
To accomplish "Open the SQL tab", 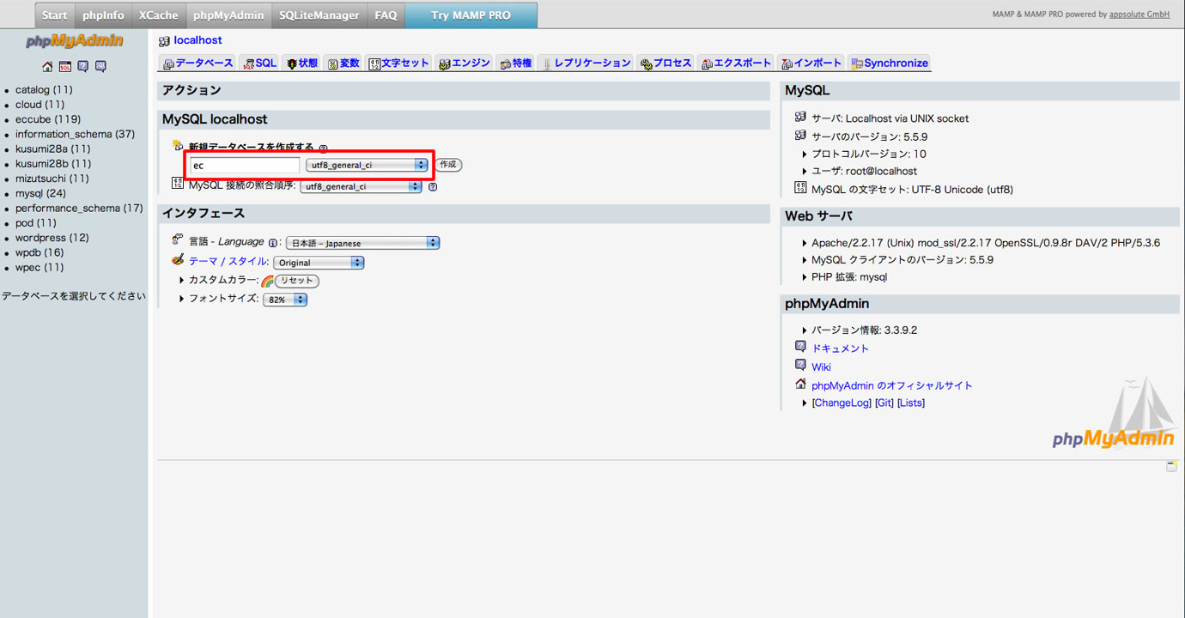I will tap(259, 63).
